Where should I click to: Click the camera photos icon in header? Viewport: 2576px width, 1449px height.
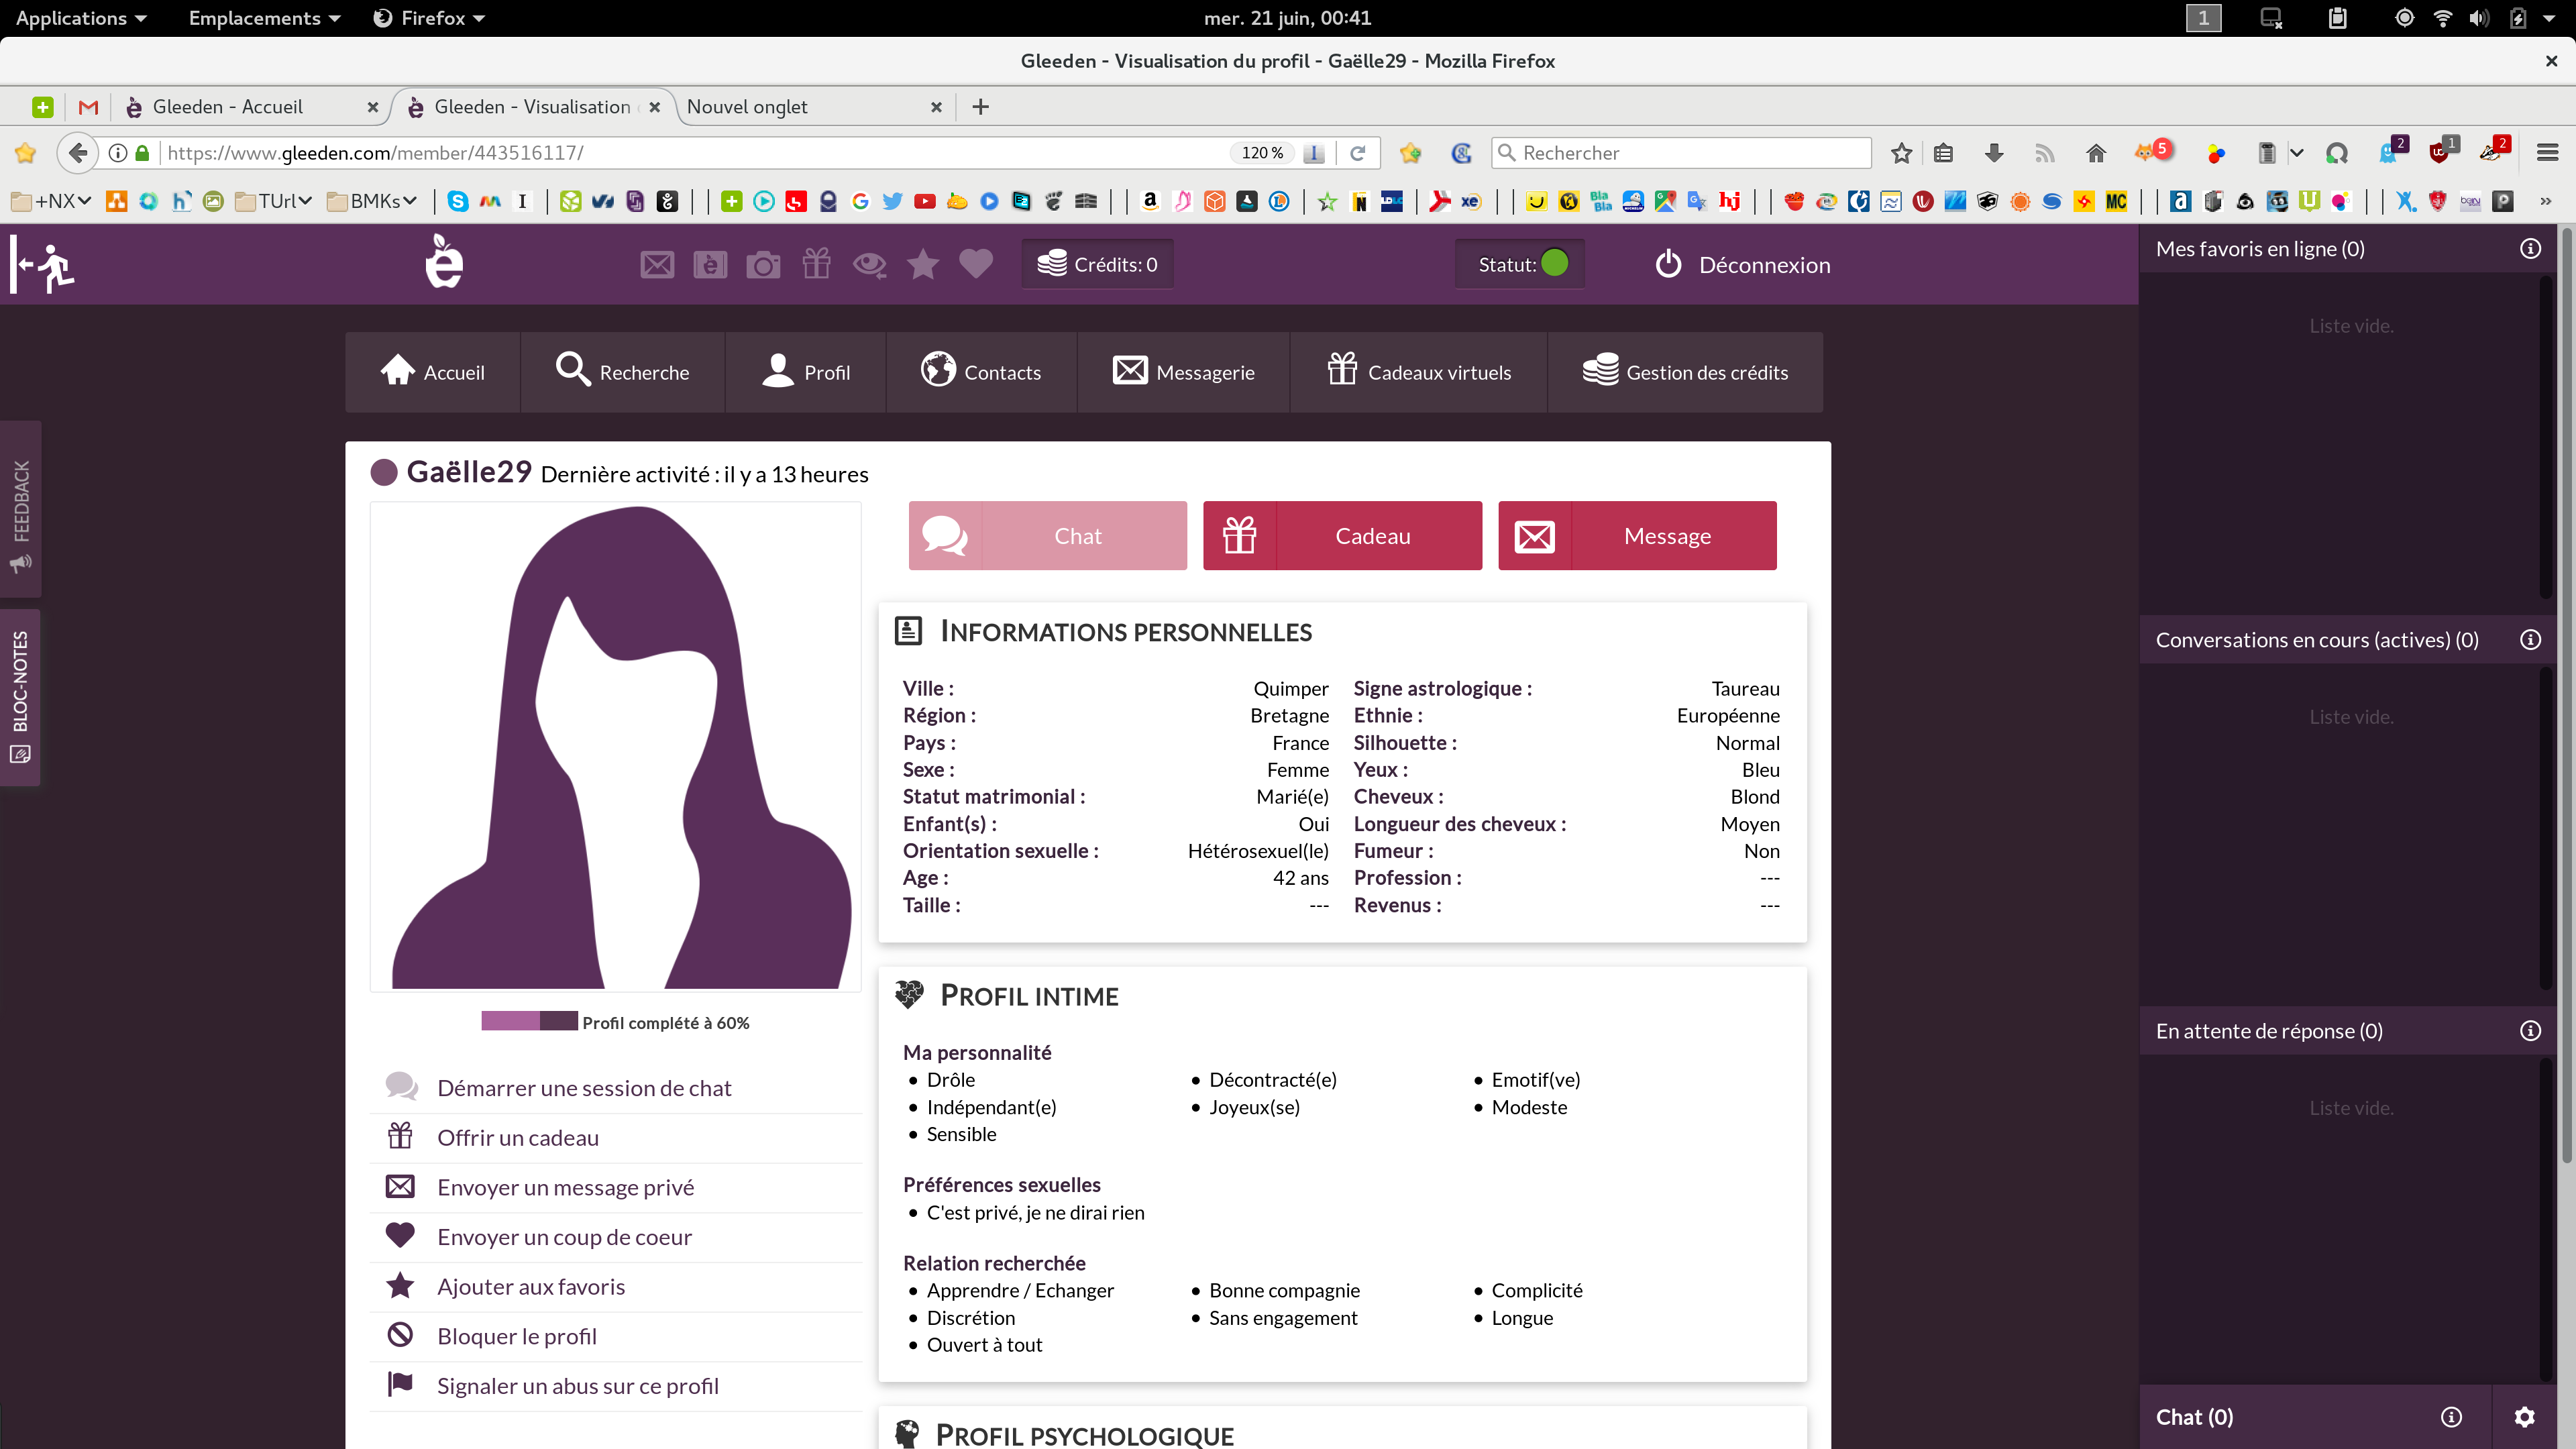tap(763, 265)
